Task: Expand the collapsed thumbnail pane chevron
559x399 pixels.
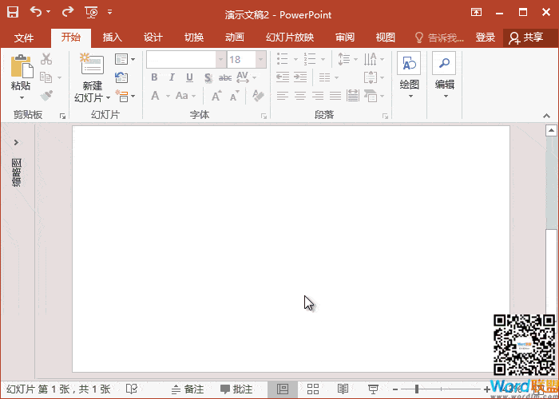Action: pyautogui.click(x=16, y=142)
